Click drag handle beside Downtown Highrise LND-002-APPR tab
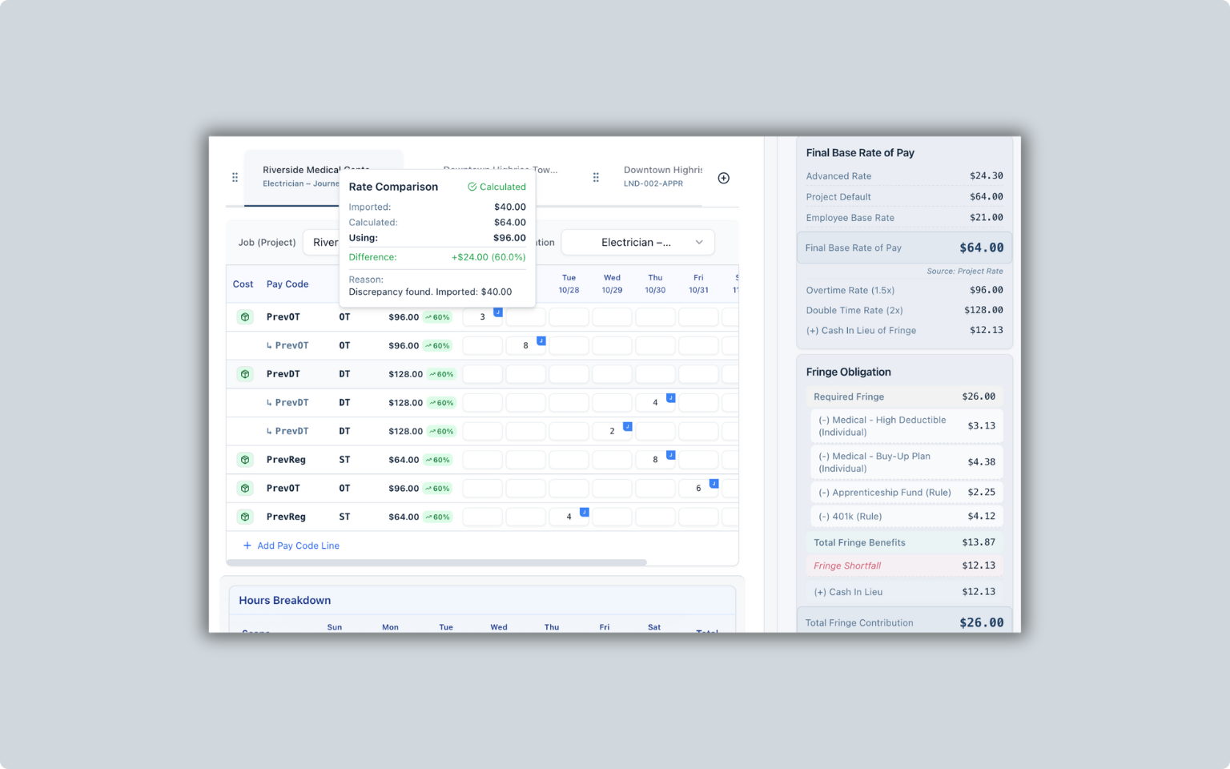1230x769 pixels. [596, 177]
